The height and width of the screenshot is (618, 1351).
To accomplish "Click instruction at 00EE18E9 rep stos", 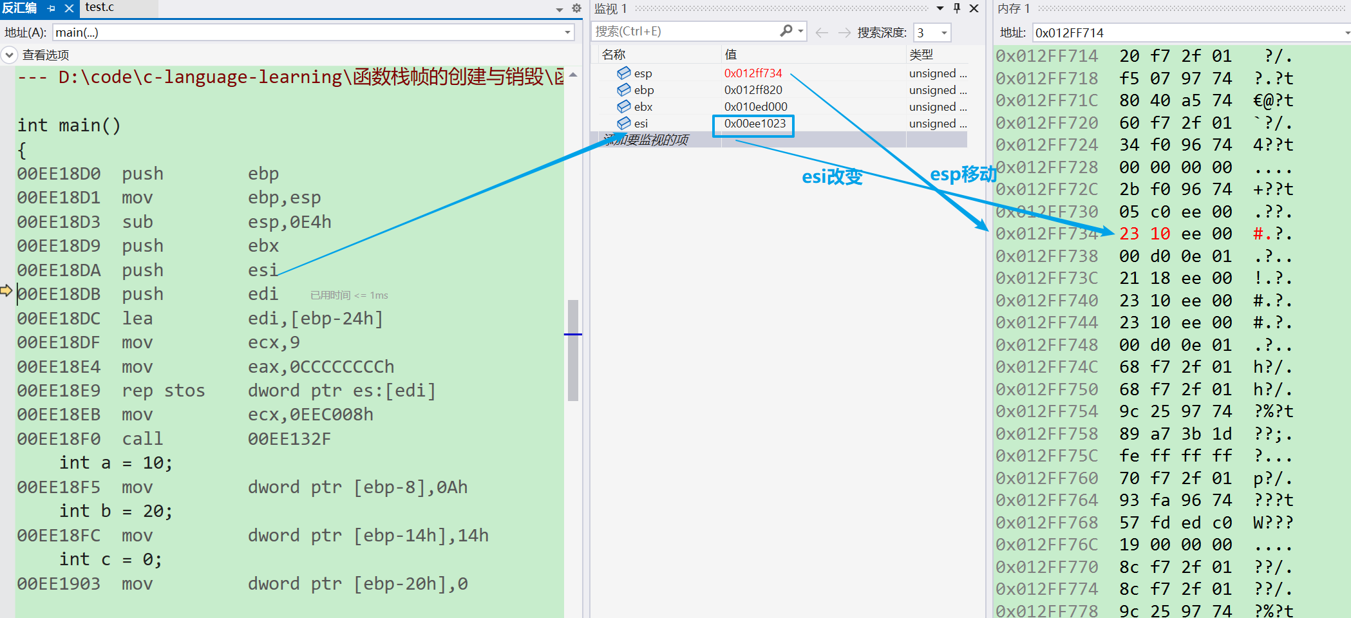I will (x=227, y=391).
